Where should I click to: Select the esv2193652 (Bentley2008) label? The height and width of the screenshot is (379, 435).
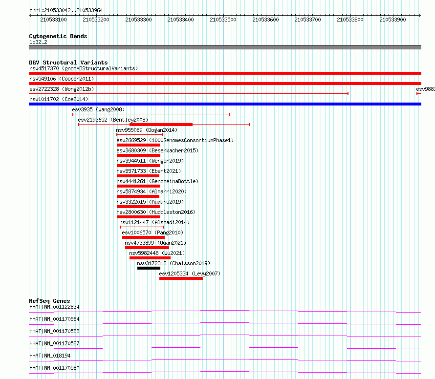[x=113, y=120]
